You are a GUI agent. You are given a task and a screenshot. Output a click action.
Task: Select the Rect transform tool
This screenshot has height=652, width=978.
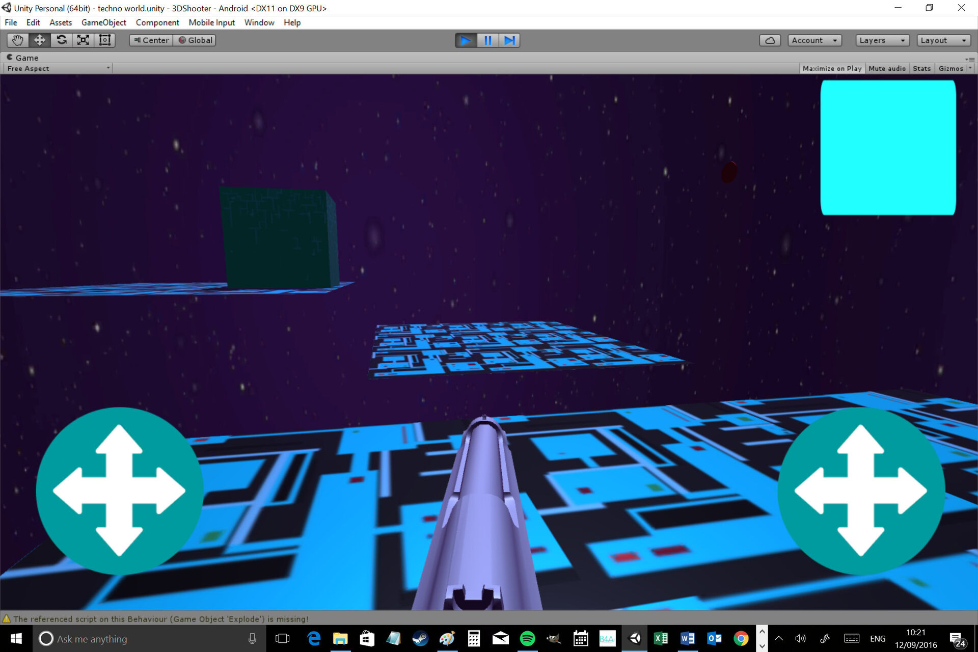point(105,40)
